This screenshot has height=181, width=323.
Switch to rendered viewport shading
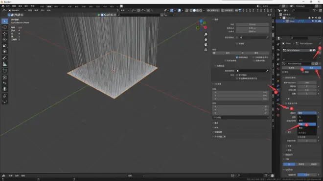coord(201,10)
